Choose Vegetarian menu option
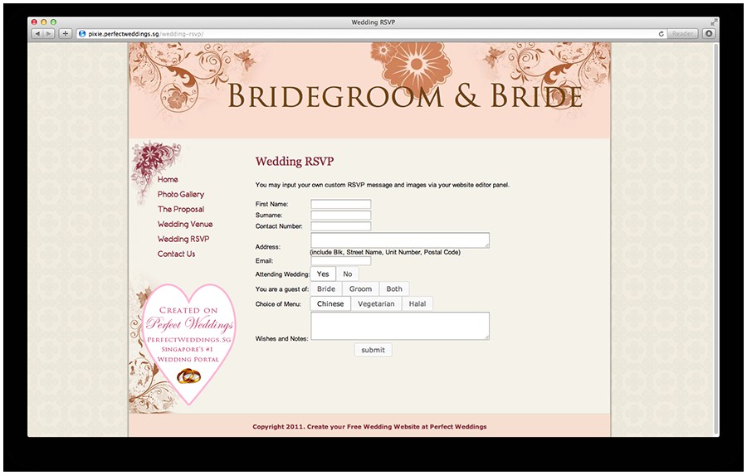 click(x=376, y=304)
